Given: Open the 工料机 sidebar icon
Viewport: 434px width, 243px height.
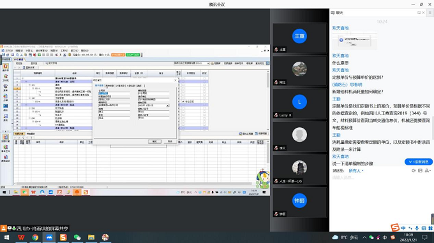Looking at the screenshot, I should [x=6, y=78].
